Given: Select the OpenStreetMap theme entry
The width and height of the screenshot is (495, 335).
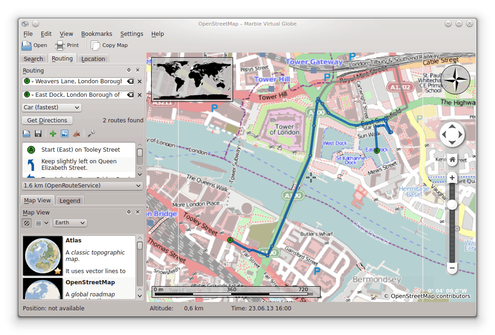Looking at the screenshot, I should 79,288.
